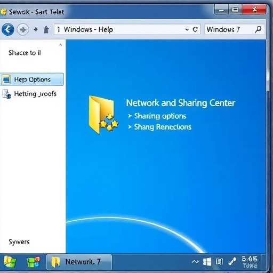Click the 'Windows - Help' address field
This screenshot has height=273, width=273.
[x=127, y=29]
